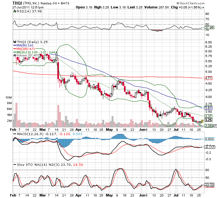This screenshot has height=198, width=217.
Task: Click the May label on price chart axis
Action: (x=109, y=130)
